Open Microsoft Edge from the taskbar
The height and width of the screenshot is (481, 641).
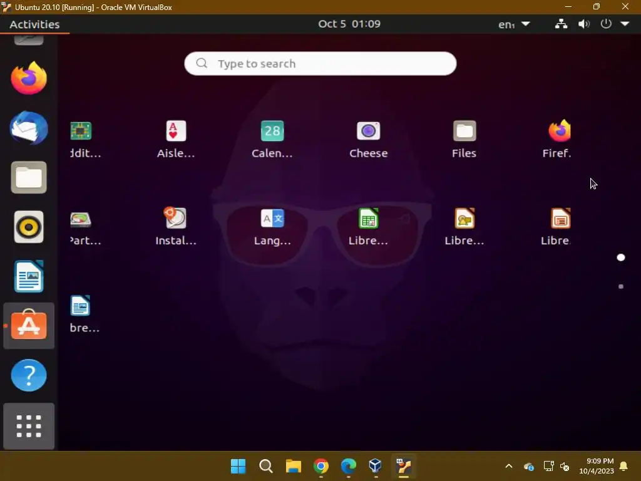pos(348,466)
